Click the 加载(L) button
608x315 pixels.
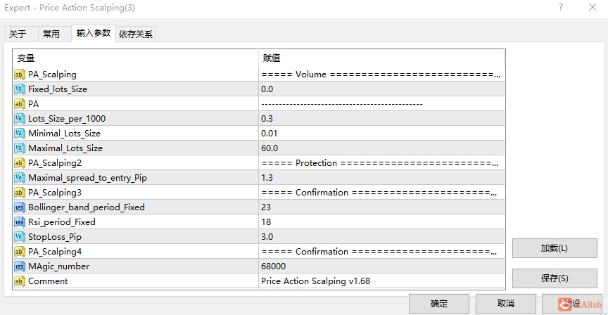pyautogui.click(x=555, y=248)
